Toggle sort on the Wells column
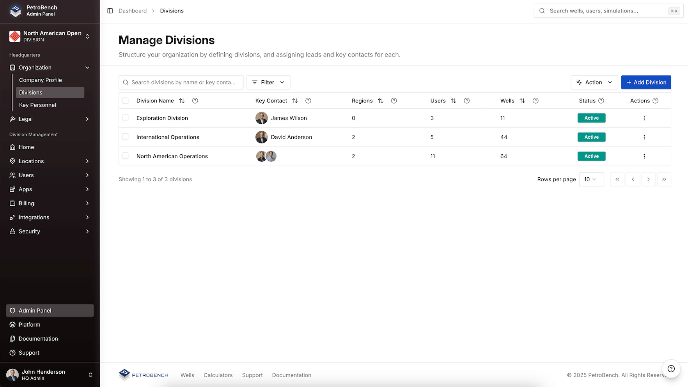This screenshot has height=387, width=688. pyautogui.click(x=523, y=101)
